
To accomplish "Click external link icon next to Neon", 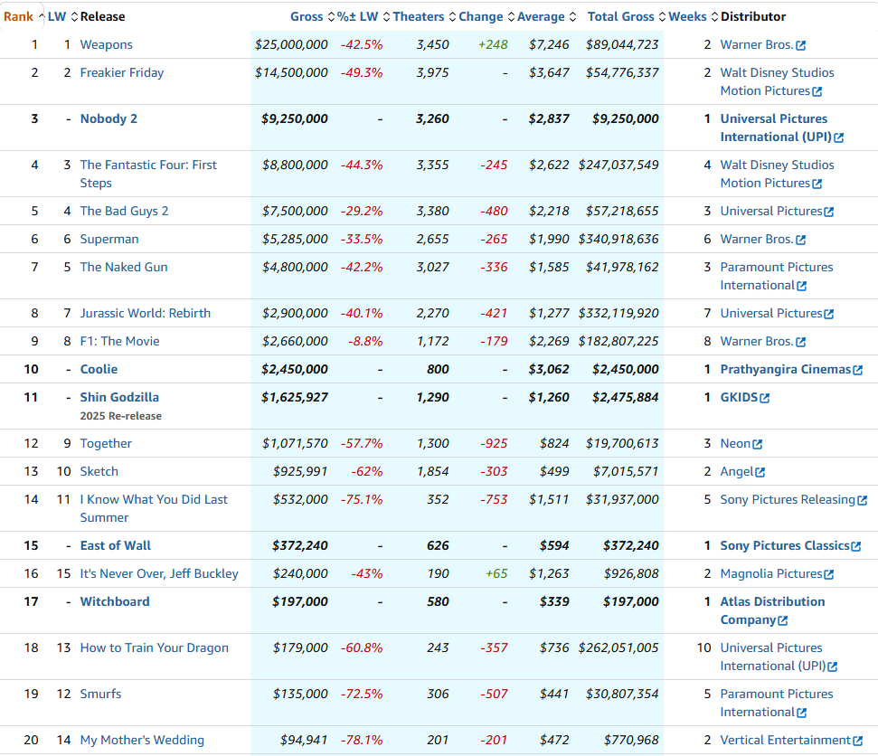I will 758,444.
